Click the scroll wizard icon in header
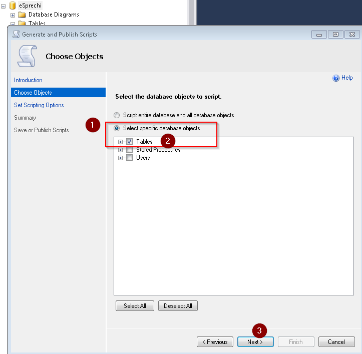This screenshot has height=354, width=362. click(x=27, y=56)
